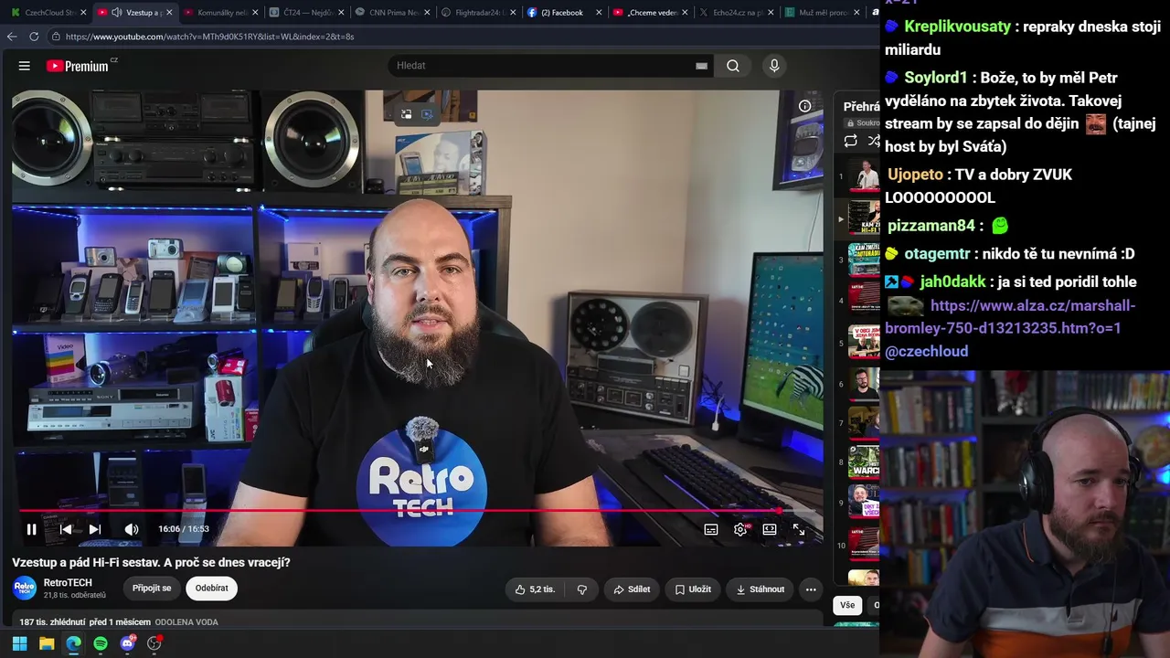
Task: Share the video via Sdílet button
Action: click(x=632, y=589)
